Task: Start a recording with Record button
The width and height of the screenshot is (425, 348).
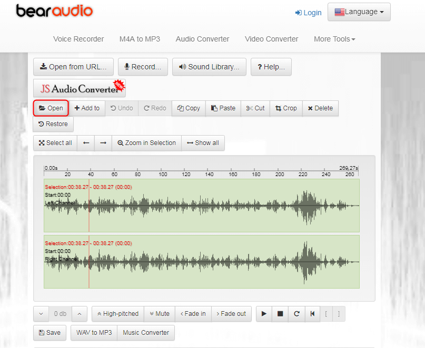Action: (143, 67)
